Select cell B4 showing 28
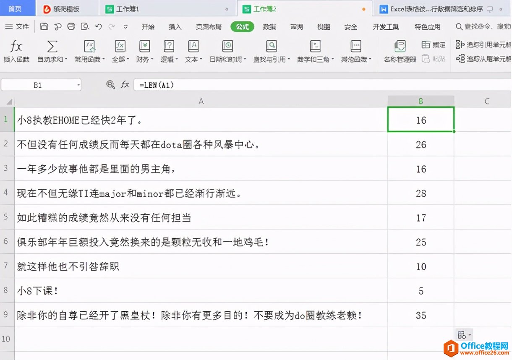The height and width of the screenshot is (360, 512). pyautogui.click(x=421, y=193)
